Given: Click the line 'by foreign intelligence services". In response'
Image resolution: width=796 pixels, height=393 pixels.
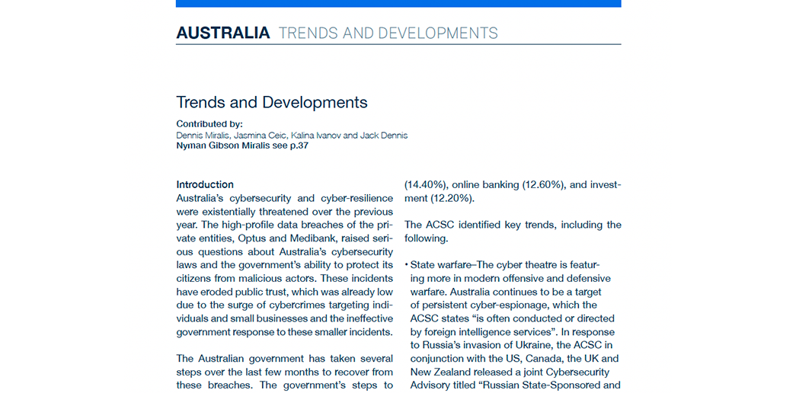Looking at the screenshot, I should (512, 333).
